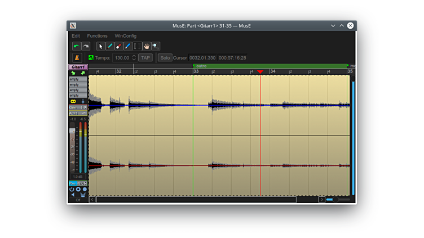Viewport: 424px width, 238px height.
Task: Pick the Stretch tool with bracket icon
Action: [137, 46]
